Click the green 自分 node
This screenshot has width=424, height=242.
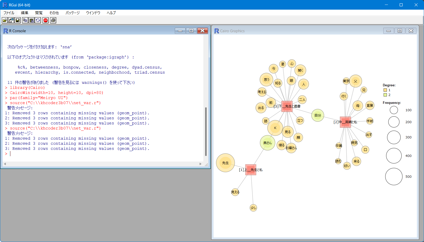317,115
